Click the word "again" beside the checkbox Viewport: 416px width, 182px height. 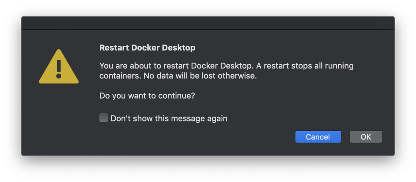click(217, 119)
